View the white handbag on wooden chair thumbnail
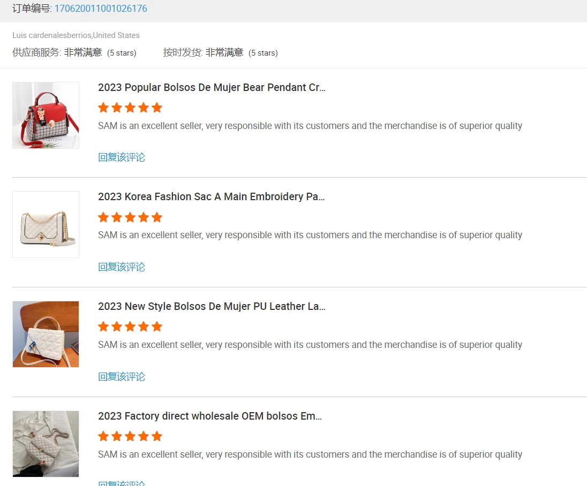Viewport: 587px width, 486px height. click(x=46, y=334)
